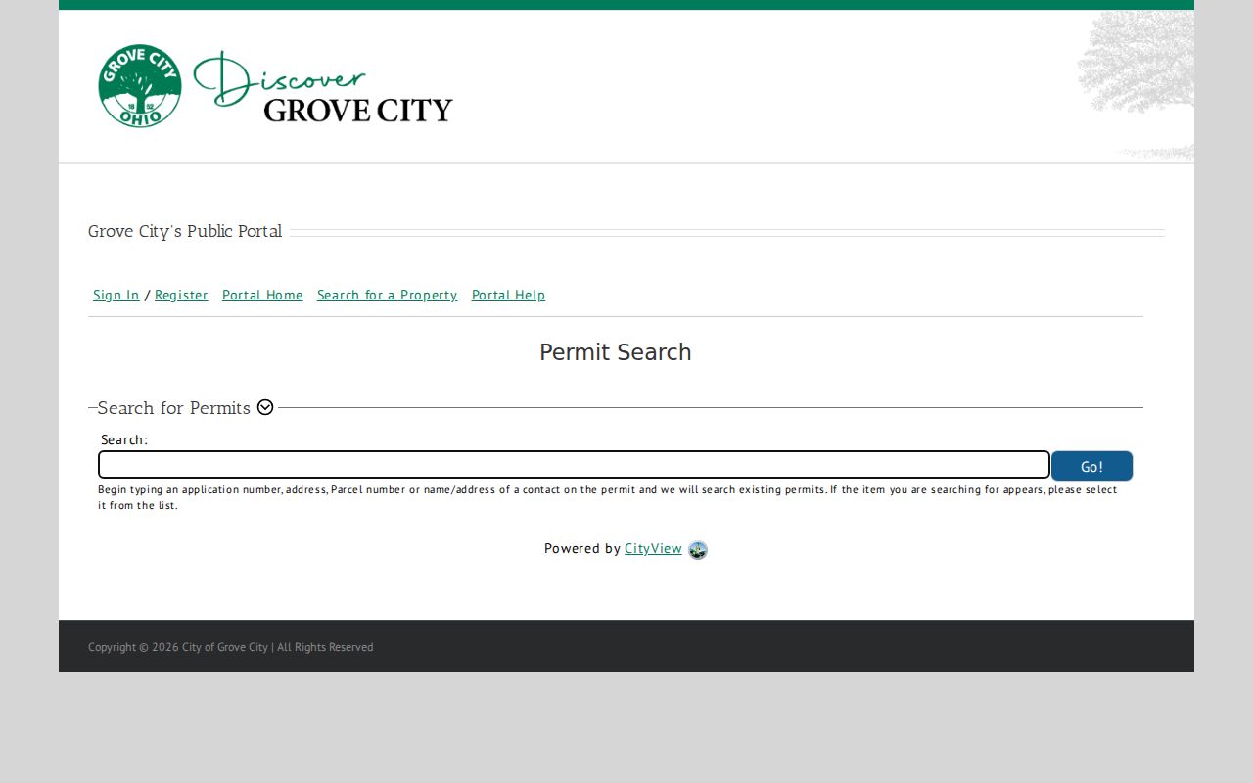
Task: Follow the CityView link
Action: (x=653, y=548)
